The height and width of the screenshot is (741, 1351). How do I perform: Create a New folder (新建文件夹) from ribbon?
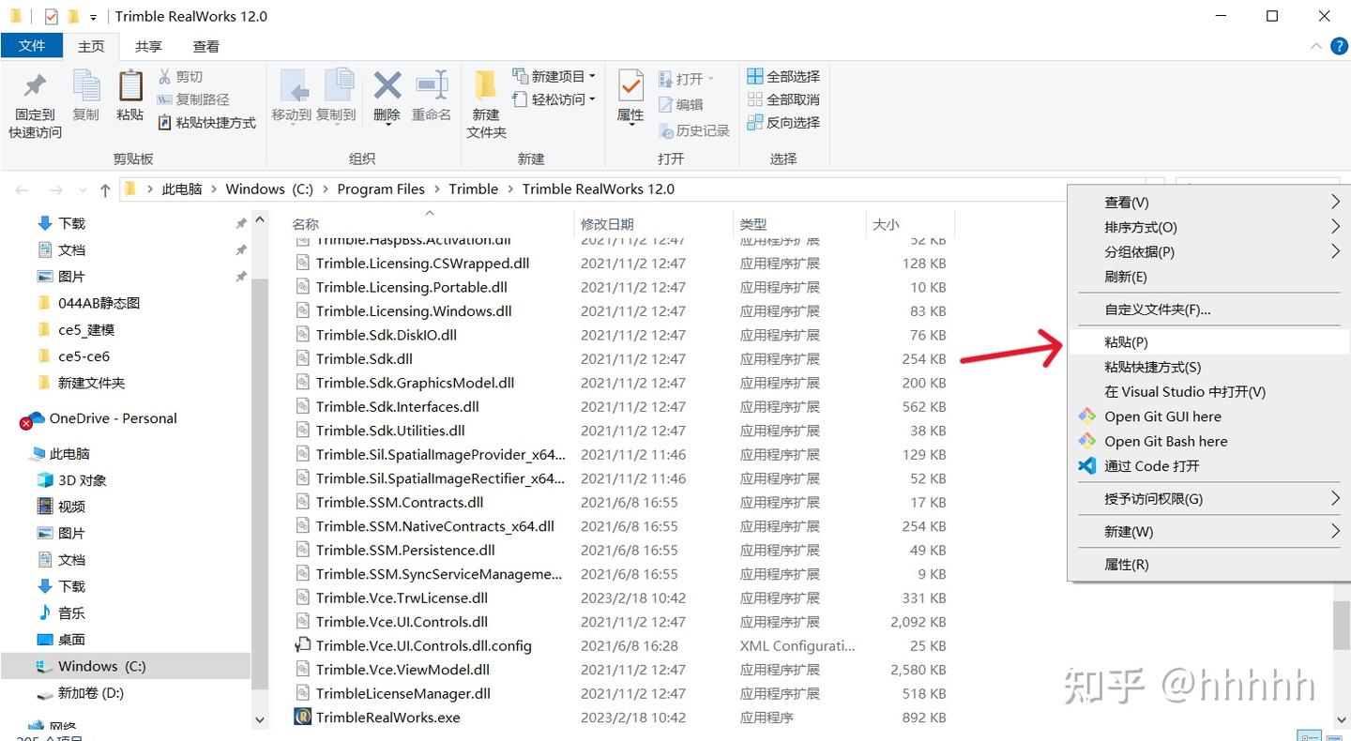(486, 104)
